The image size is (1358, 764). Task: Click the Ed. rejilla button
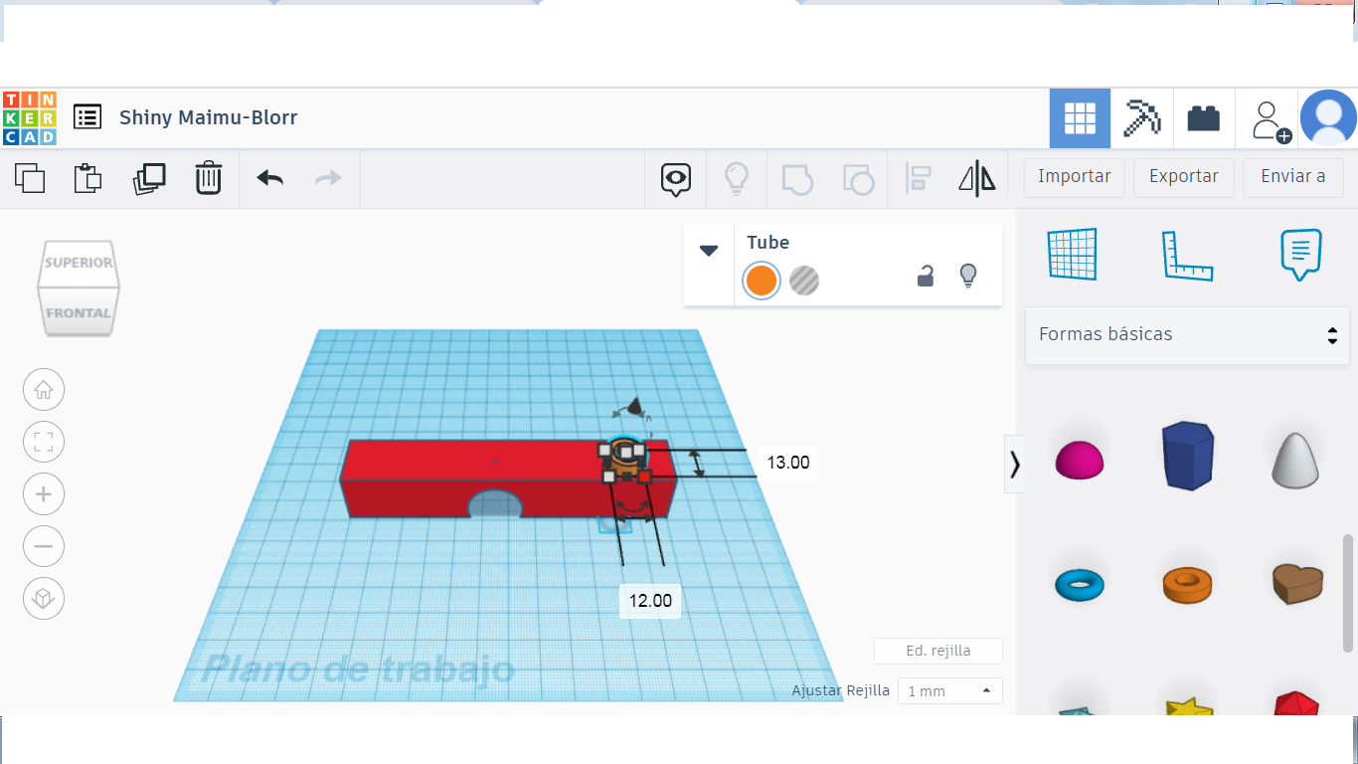coord(938,652)
